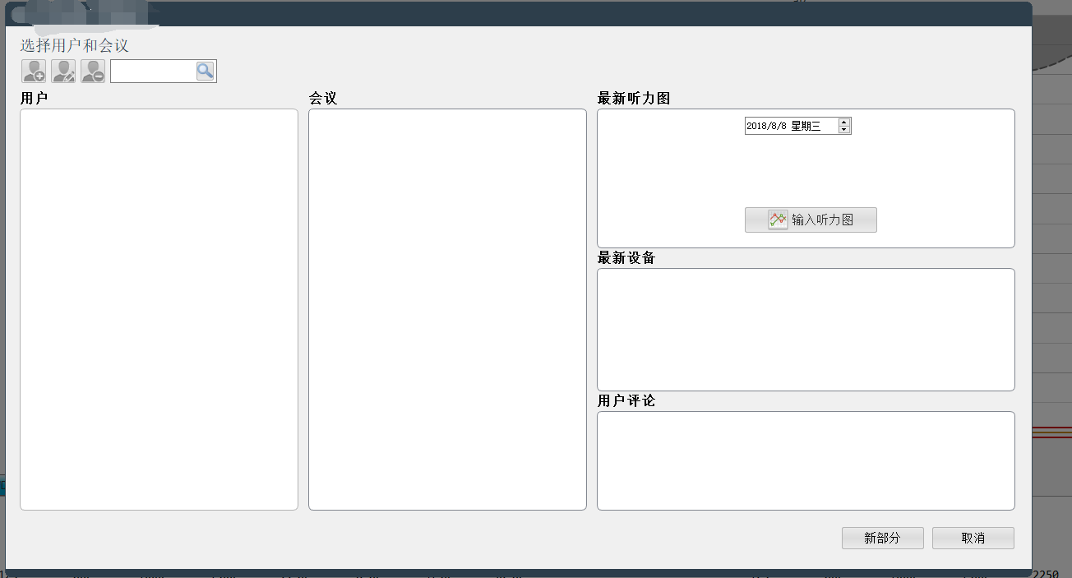Increase the date with up spinner arrow
The height and width of the screenshot is (578, 1072).
(x=843, y=123)
